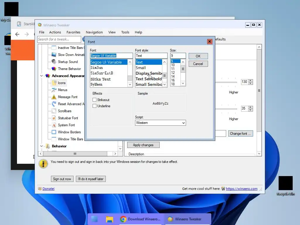
Task: Open File Explorer from the taskbar
Action: 110,219
